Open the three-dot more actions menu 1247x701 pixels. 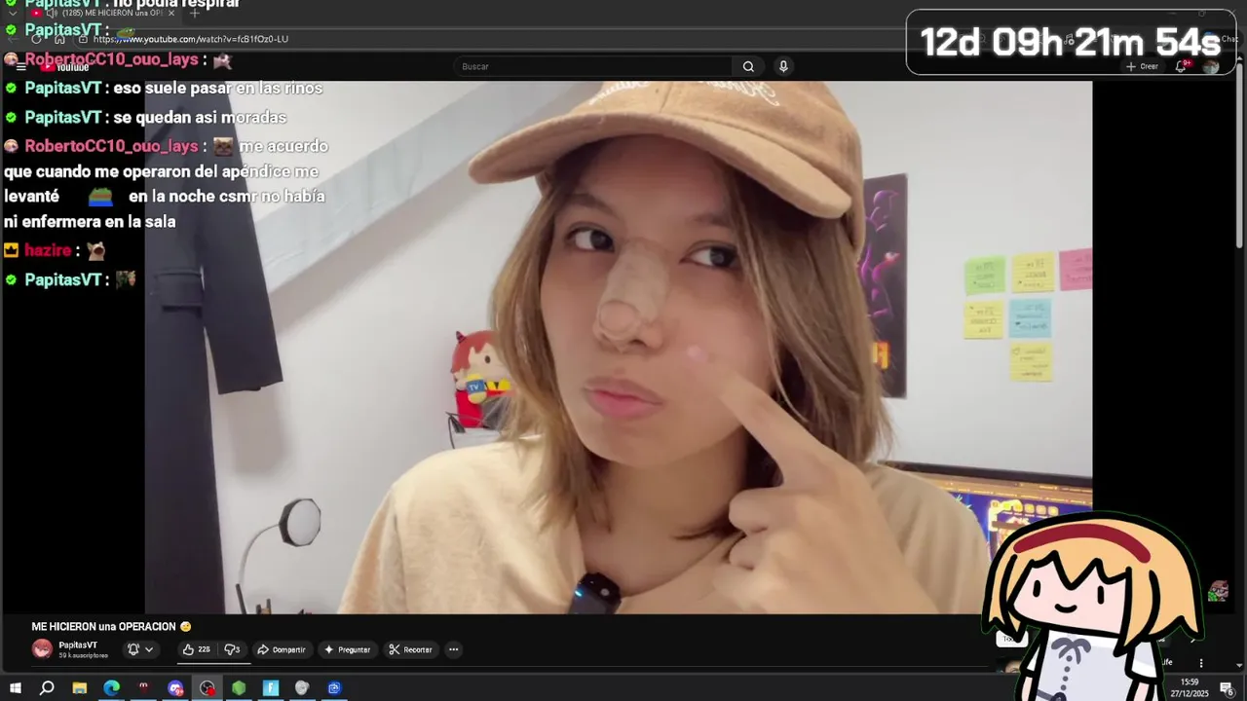click(x=453, y=649)
